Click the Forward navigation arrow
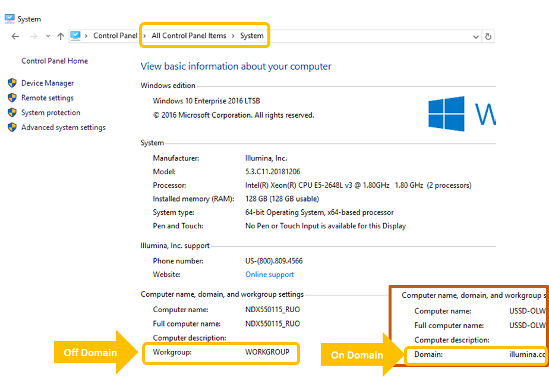The width and height of the screenshot is (549, 377). (33, 36)
